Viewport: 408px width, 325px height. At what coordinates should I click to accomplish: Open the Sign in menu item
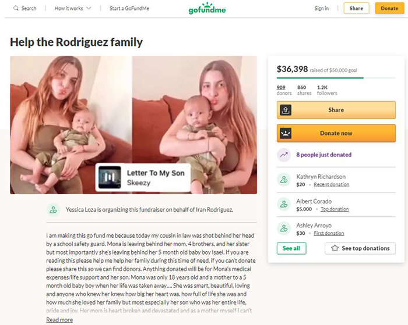[321, 8]
